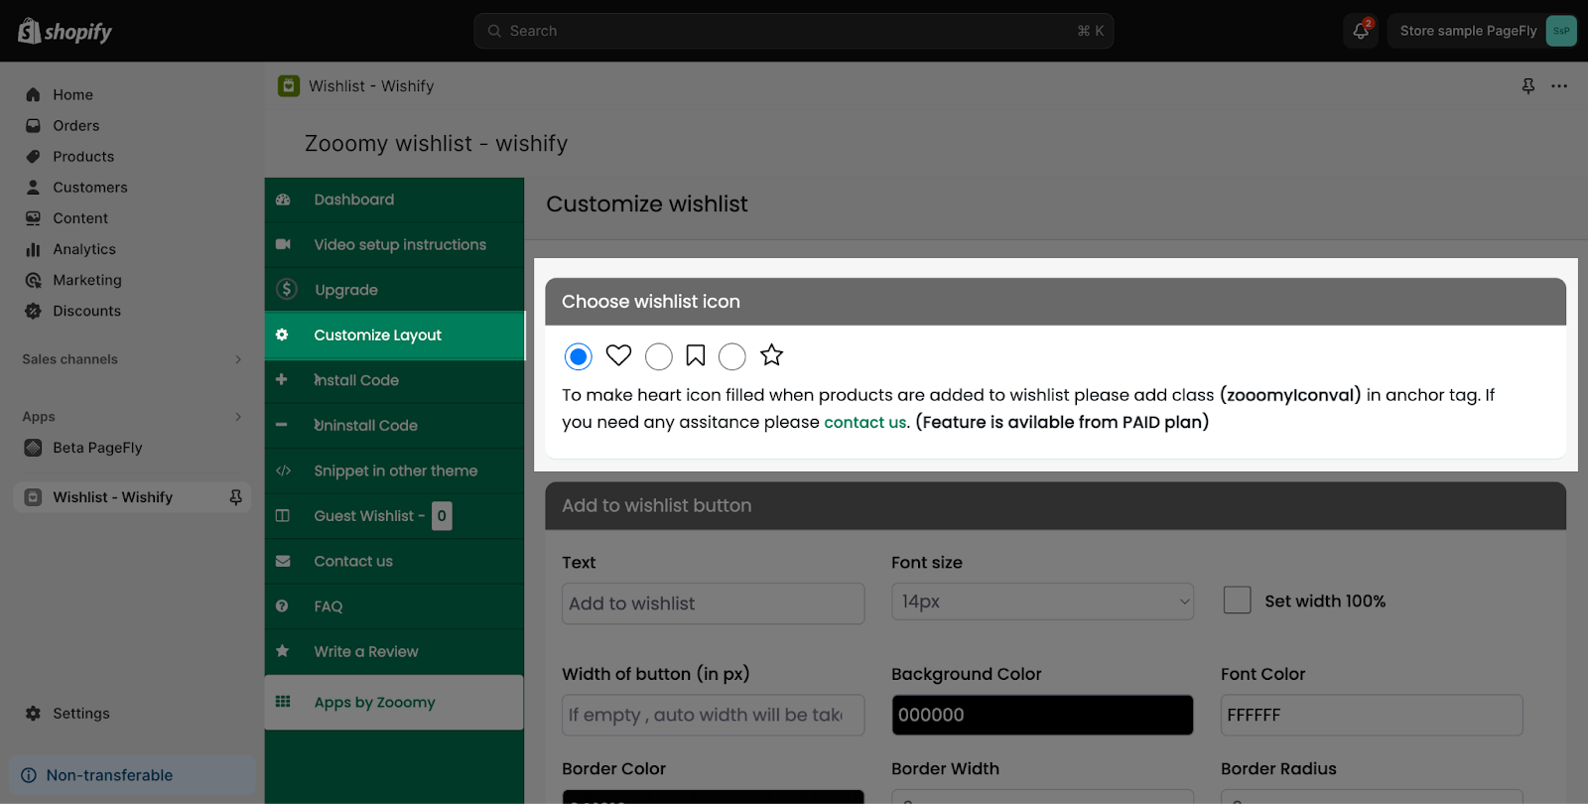The image size is (1588, 804).
Task: Open Wishlist - Wishify in sidebar
Action: coord(132,497)
